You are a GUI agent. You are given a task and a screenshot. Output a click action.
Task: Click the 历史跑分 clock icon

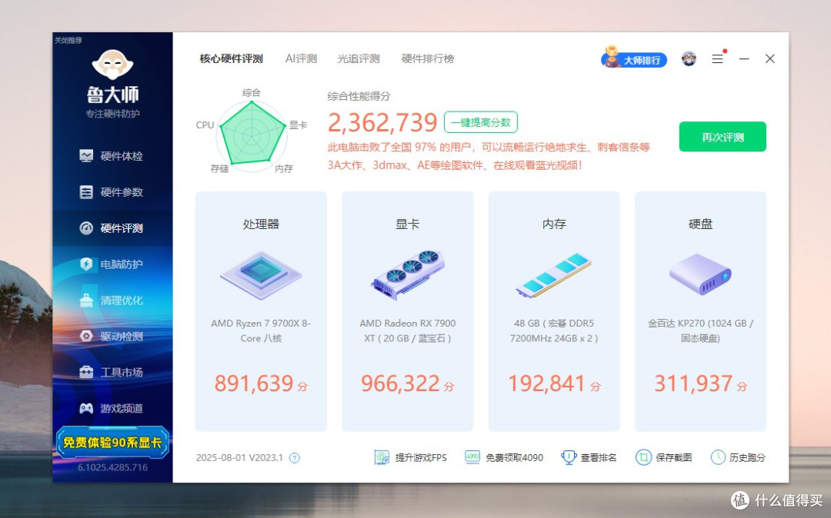[718, 458]
